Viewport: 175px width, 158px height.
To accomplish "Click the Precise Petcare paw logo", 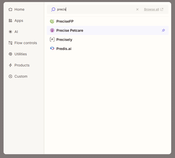I will pos(52,31).
